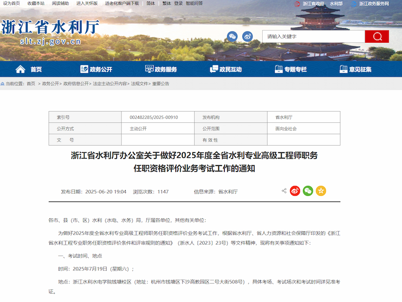
Task: Share article via red Weibo icon
Action: pyautogui.click(x=295, y=191)
